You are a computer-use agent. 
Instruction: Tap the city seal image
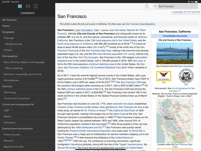[x=186, y=76]
